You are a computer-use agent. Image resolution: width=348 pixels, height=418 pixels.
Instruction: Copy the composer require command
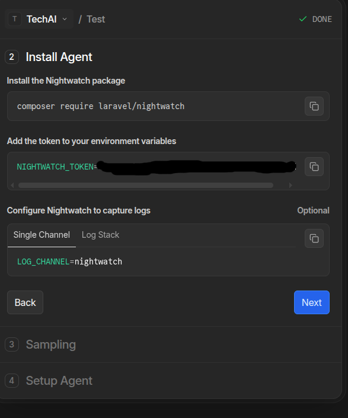point(314,106)
